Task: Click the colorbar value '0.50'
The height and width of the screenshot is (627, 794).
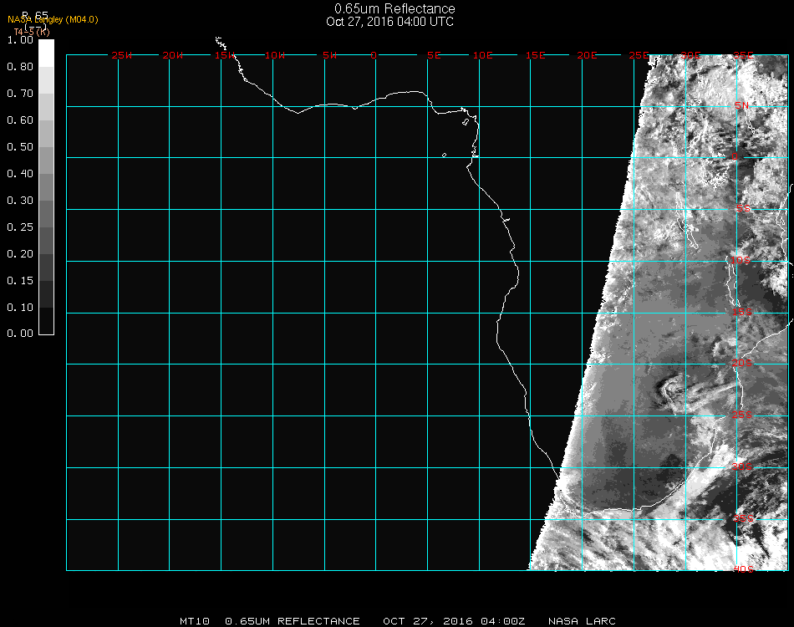Action: pyautogui.click(x=20, y=147)
